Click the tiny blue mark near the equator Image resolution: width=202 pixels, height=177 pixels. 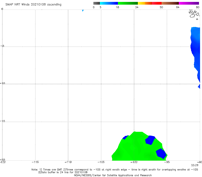coord(83,11)
